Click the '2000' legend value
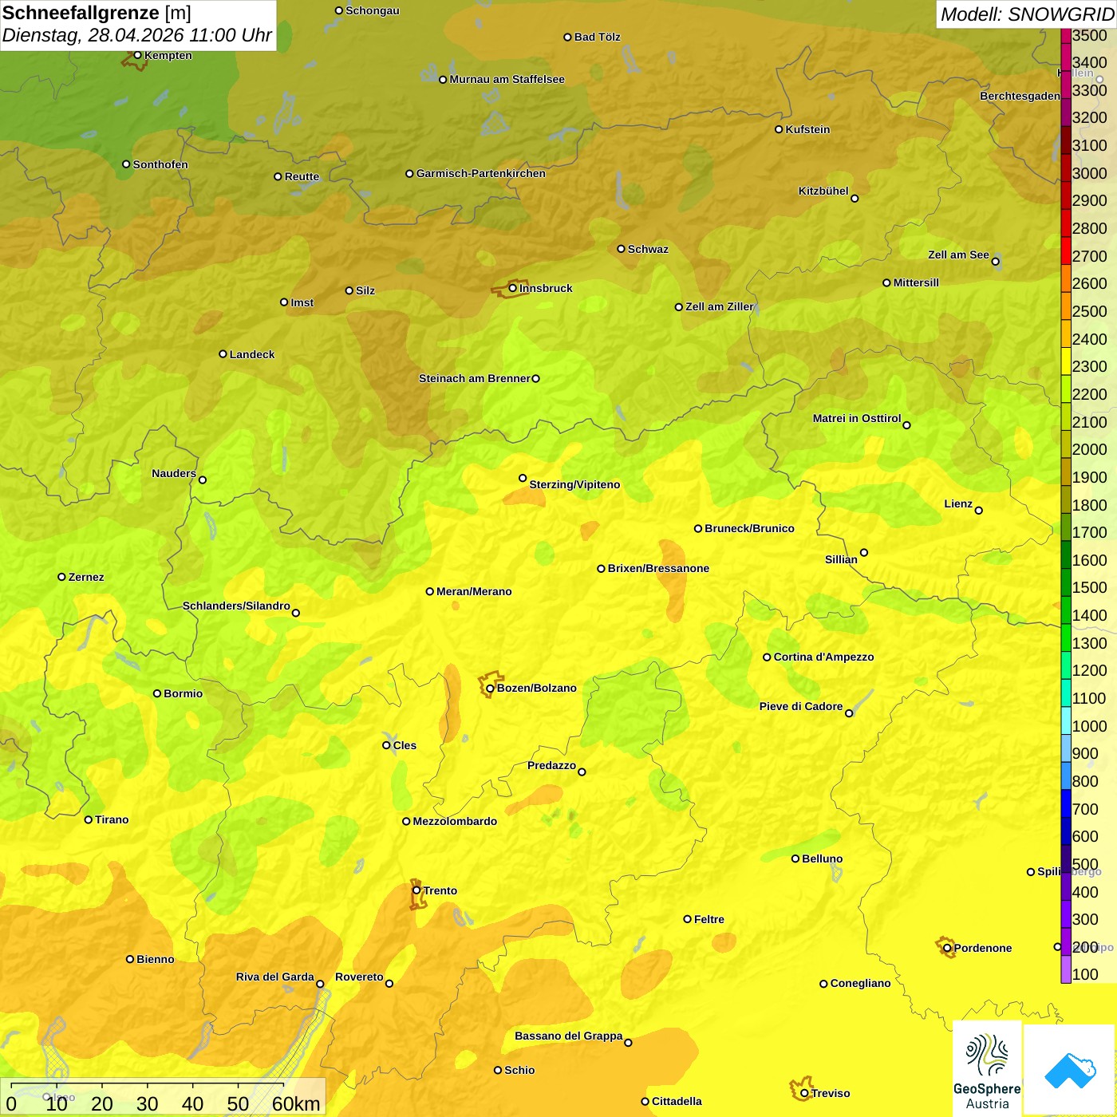The width and height of the screenshot is (1117, 1117). (1090, 449)
